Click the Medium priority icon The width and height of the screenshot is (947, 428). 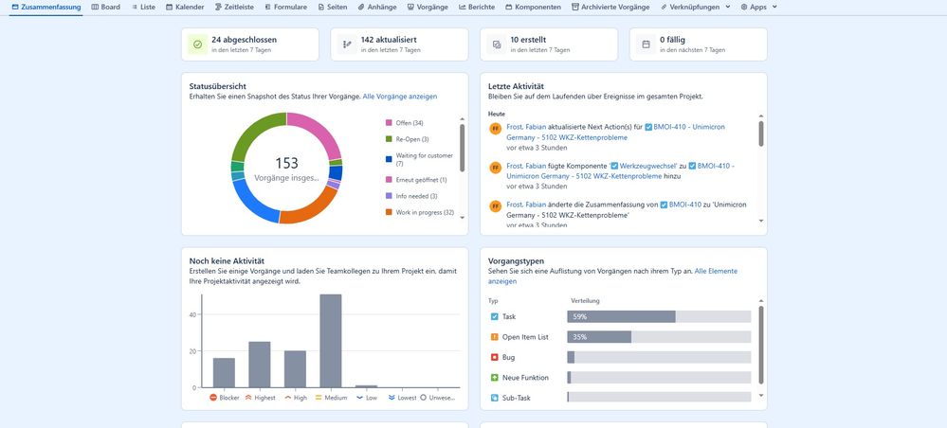[x=319, y=397]
